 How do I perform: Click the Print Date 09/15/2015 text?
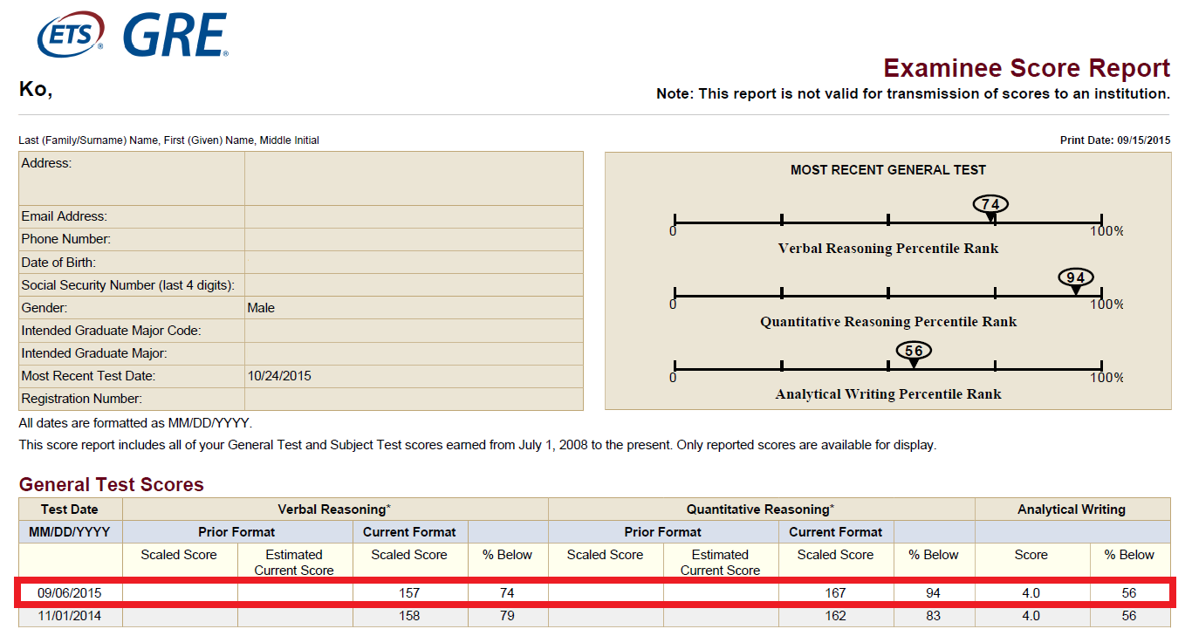pos(1115,140)
